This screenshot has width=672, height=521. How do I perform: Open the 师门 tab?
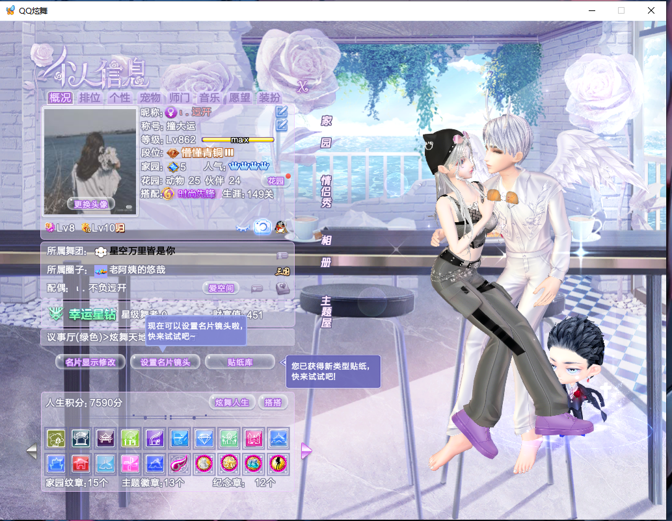179,97
